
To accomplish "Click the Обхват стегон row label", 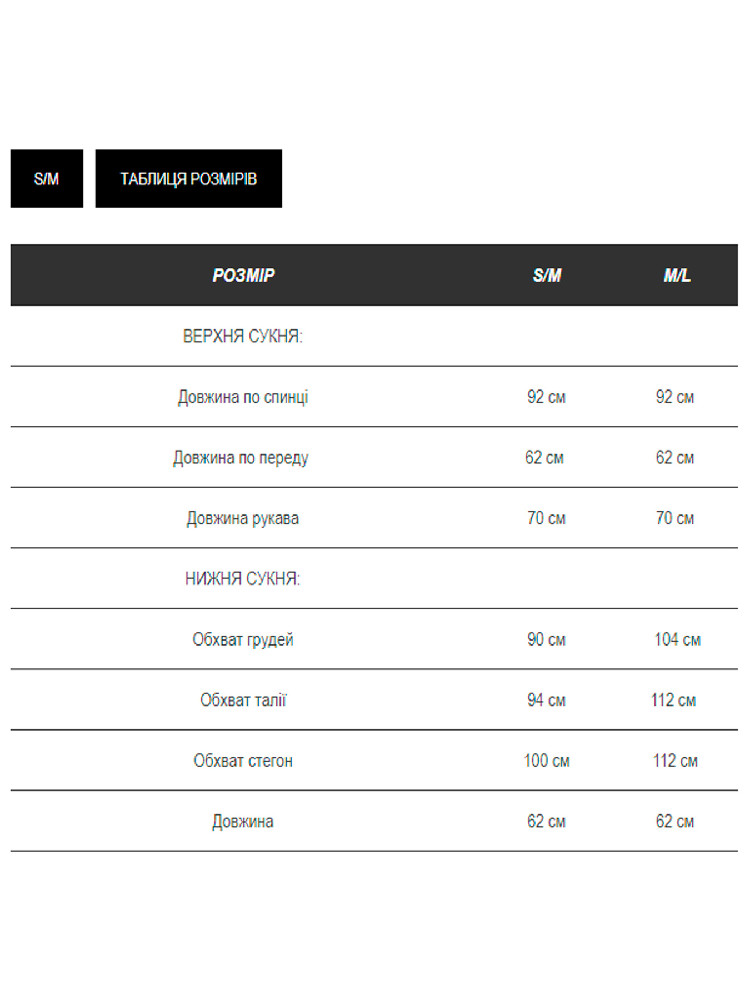I will coord(243,761).
